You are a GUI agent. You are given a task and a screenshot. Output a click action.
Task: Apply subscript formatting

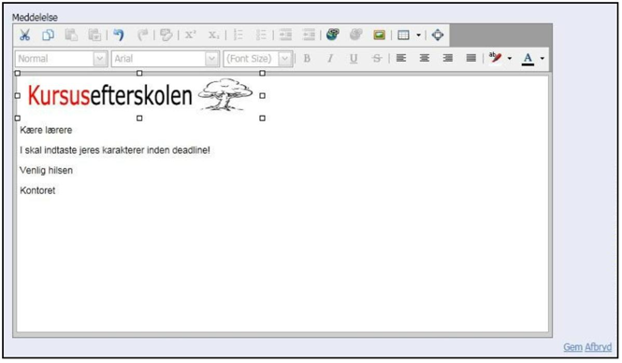214,35
